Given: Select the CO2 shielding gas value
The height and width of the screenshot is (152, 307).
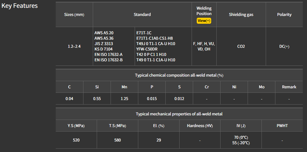Looking at the screenshot, I should 241,47.
